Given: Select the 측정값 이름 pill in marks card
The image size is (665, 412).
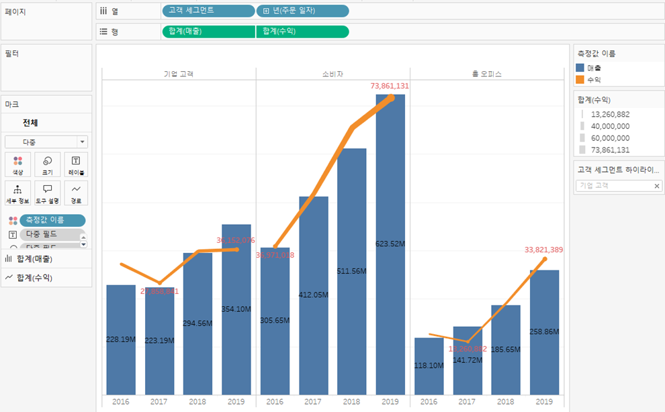Looking at the screenshot, I should coord(52,220).
